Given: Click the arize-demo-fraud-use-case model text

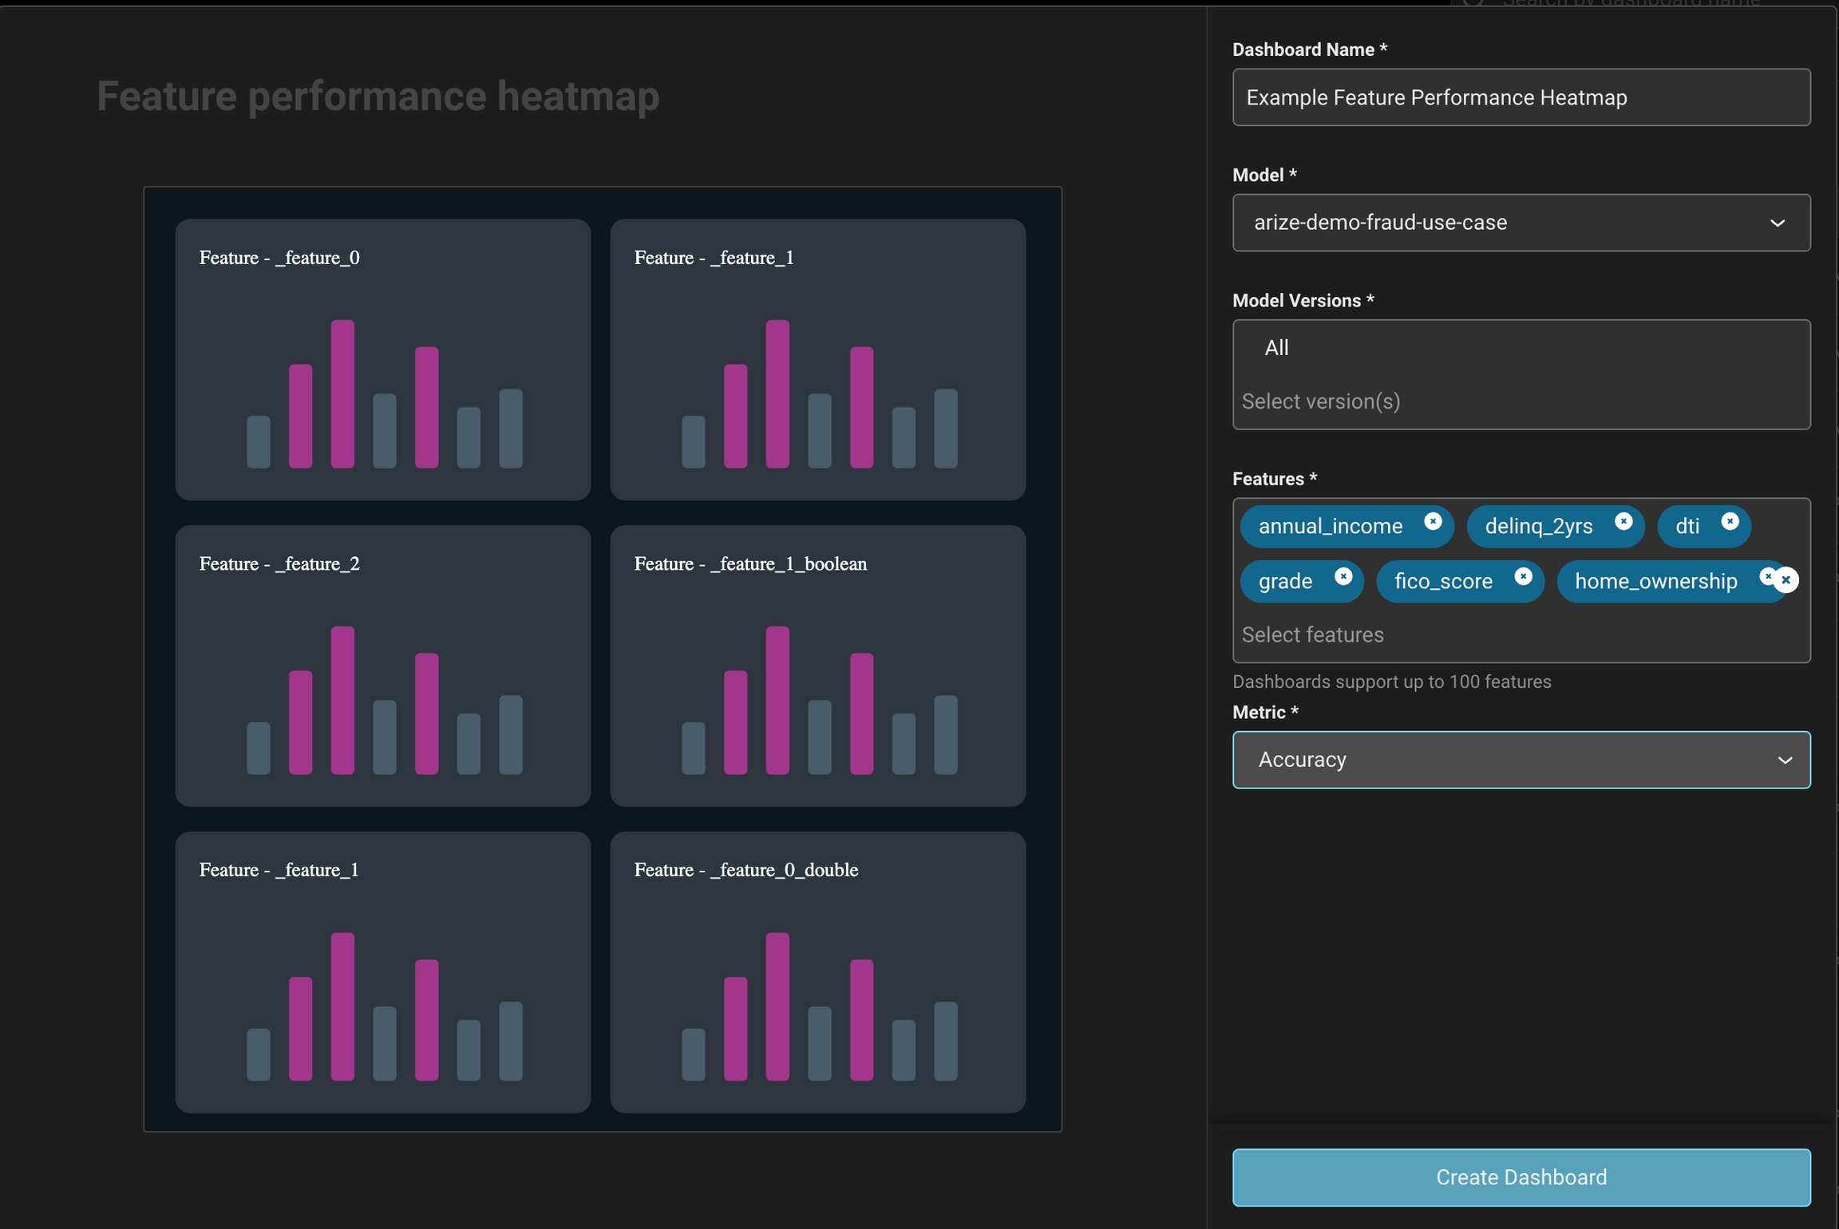Looking at the screenshot, I should 1380,223.
